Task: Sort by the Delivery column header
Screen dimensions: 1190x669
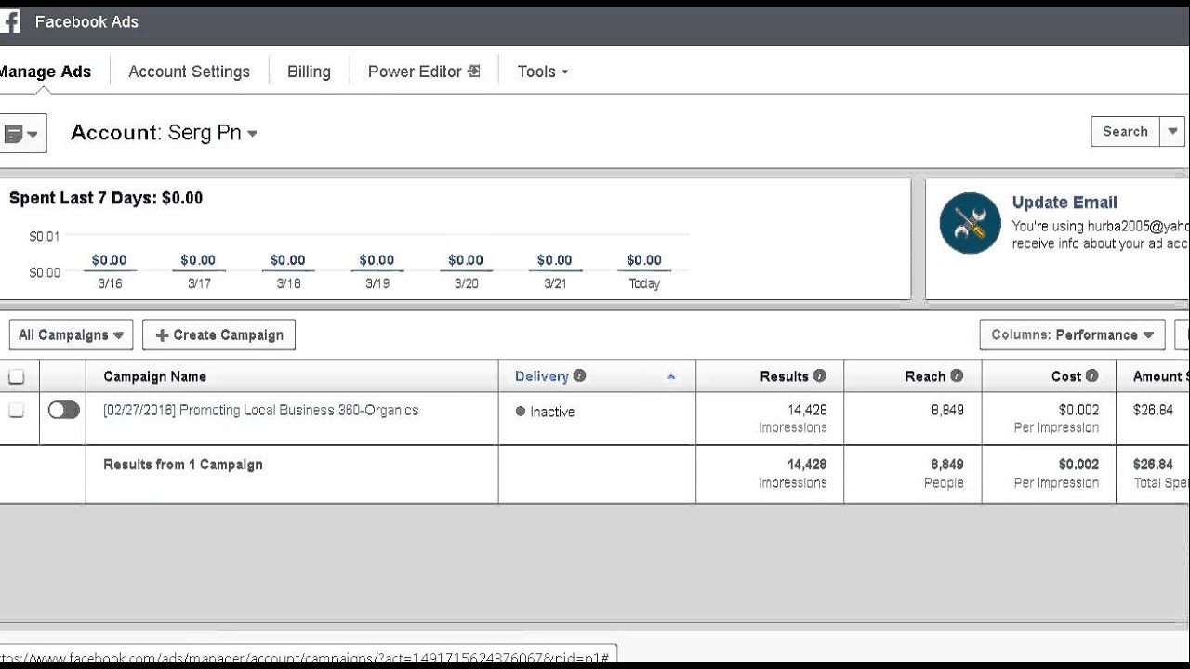Action: [541, 376]
